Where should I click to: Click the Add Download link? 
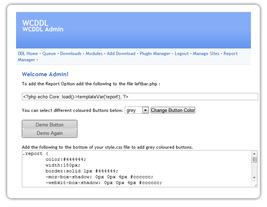pos(121,54)
